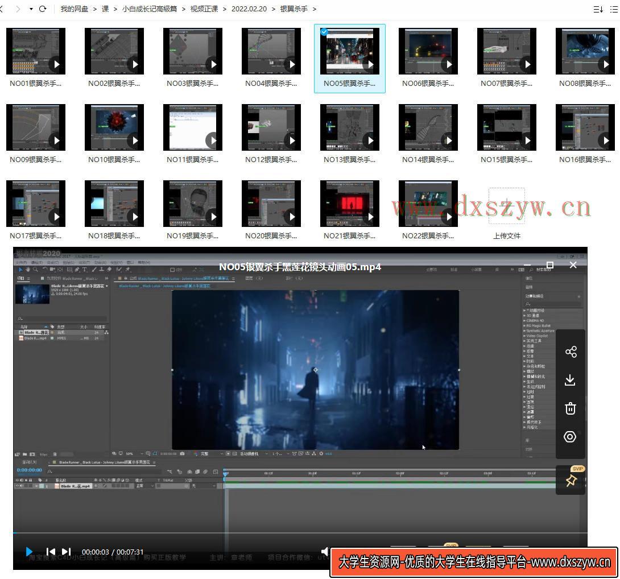Open the NO11银翼杀手 video thumbnail
The height and width of the screenshot is (579, 620).
[x=193, y=127]
